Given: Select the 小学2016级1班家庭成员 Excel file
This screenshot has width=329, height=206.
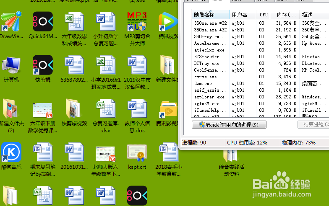Looking at the screenshot, I should coord(106,72).
